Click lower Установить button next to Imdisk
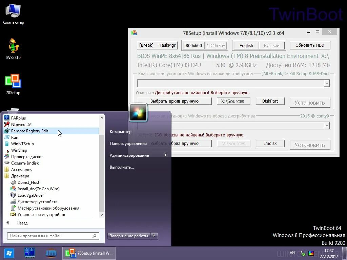347x260 pixels. (310, 145)
